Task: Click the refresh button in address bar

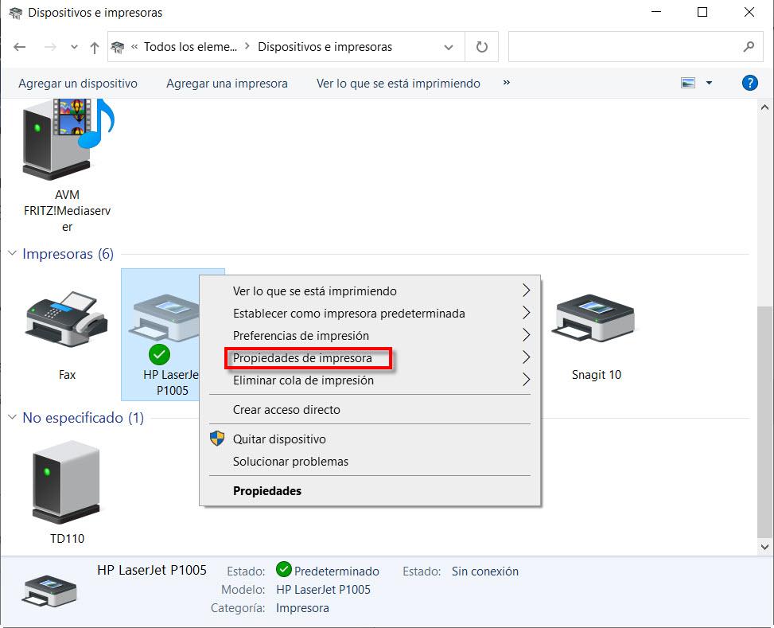Action: click(481, 47)
